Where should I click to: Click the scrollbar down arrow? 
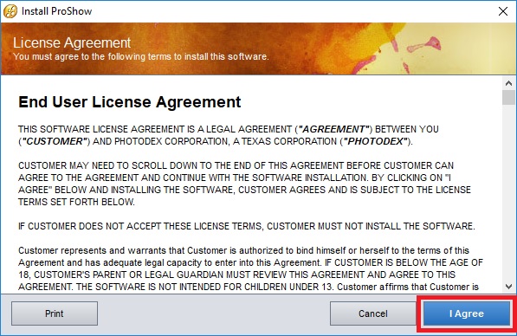508,286
